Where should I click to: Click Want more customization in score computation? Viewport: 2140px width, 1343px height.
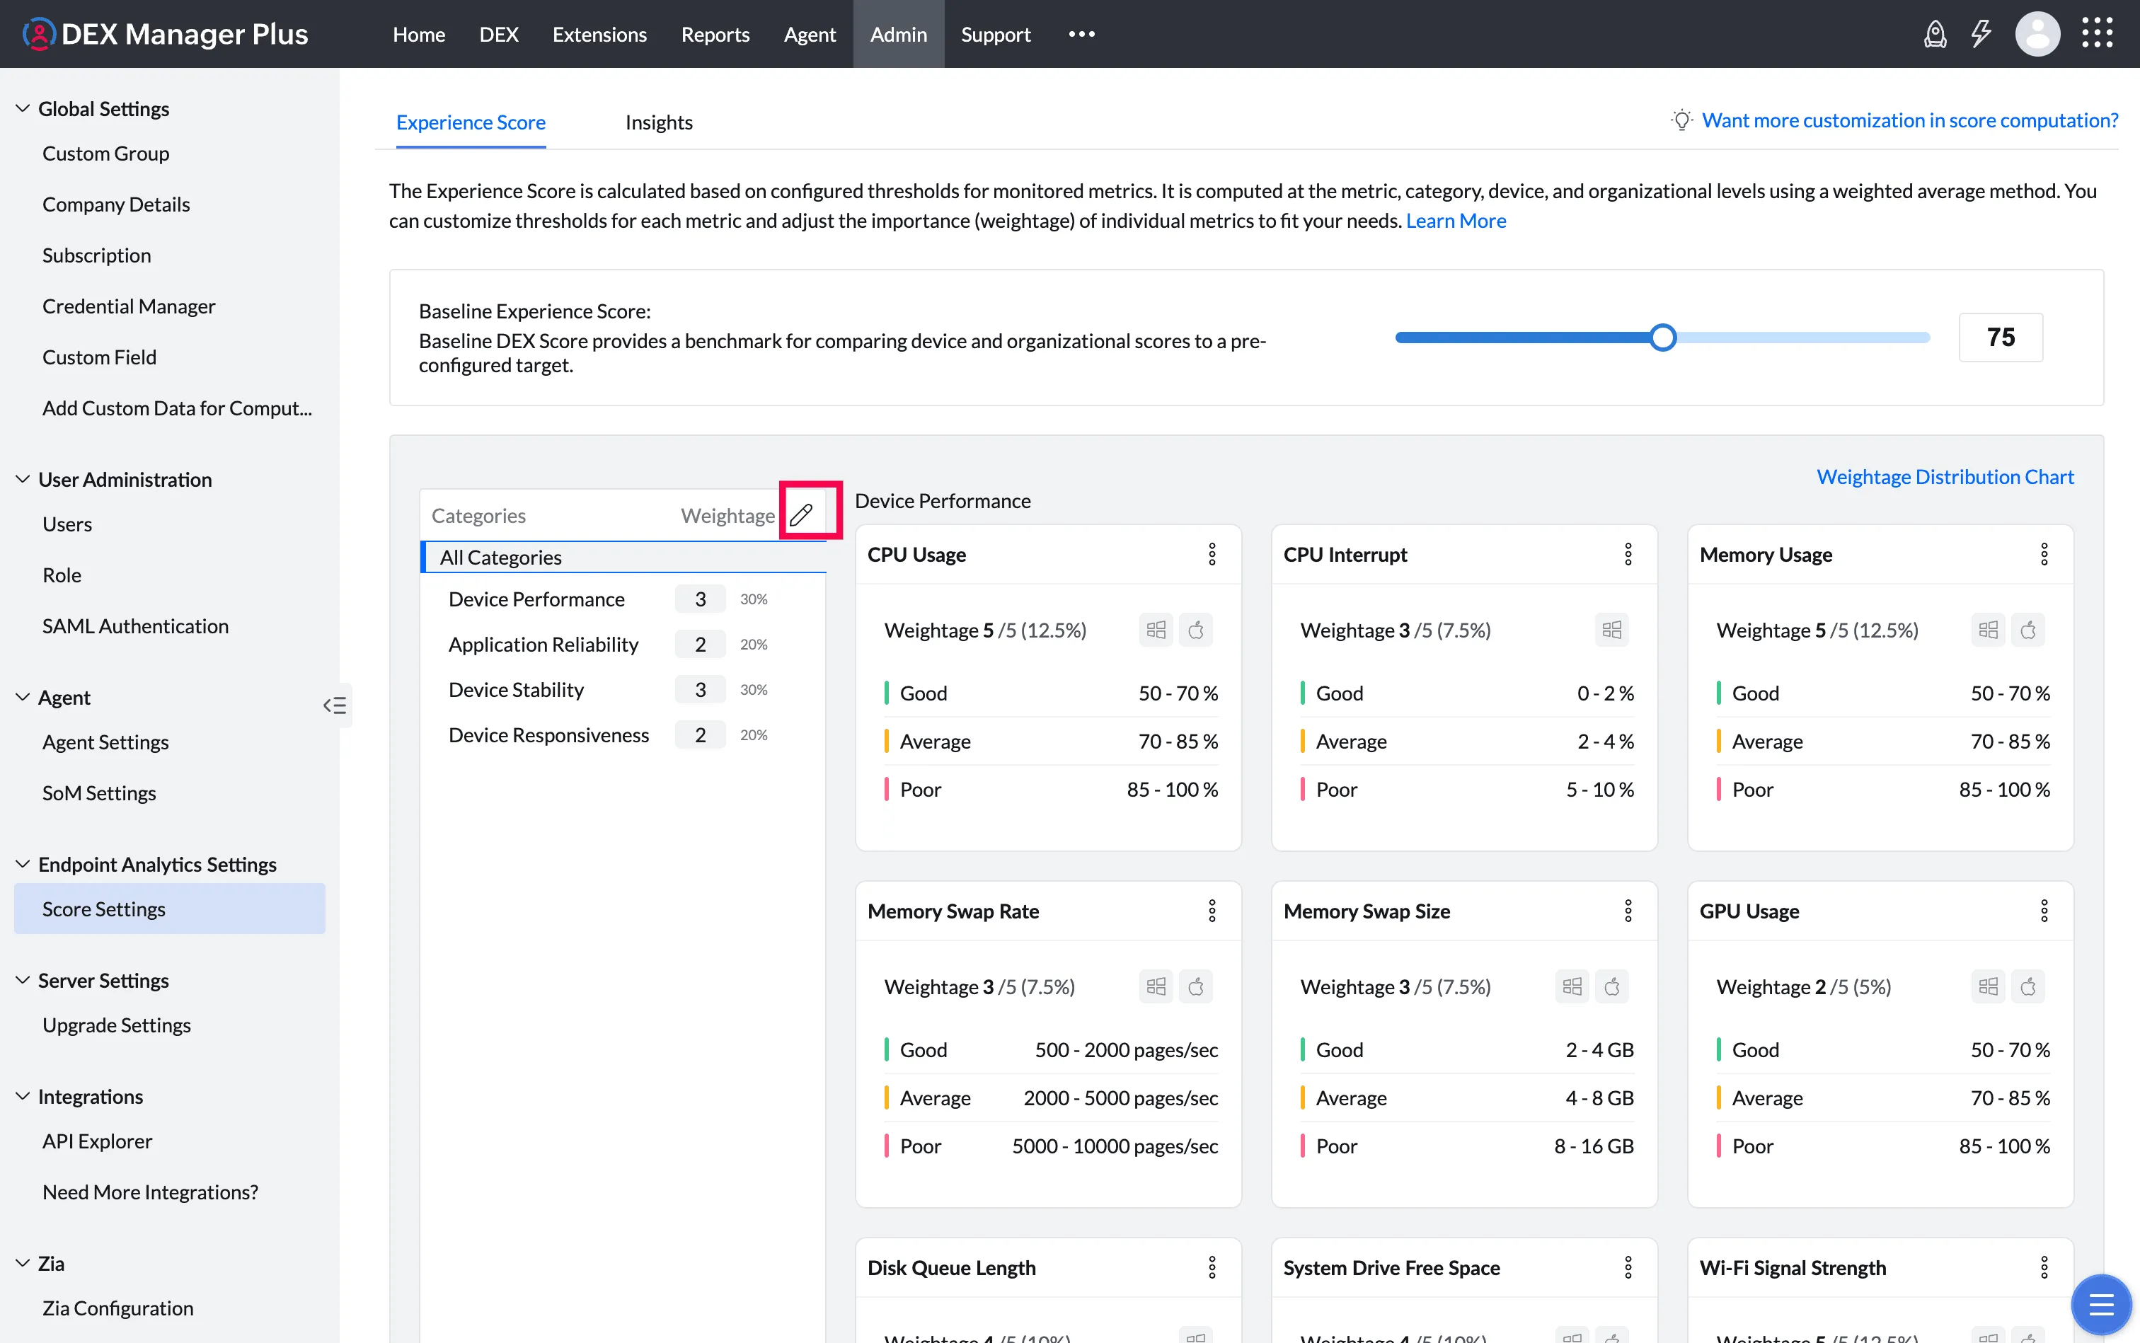(x=1910, y=120)
